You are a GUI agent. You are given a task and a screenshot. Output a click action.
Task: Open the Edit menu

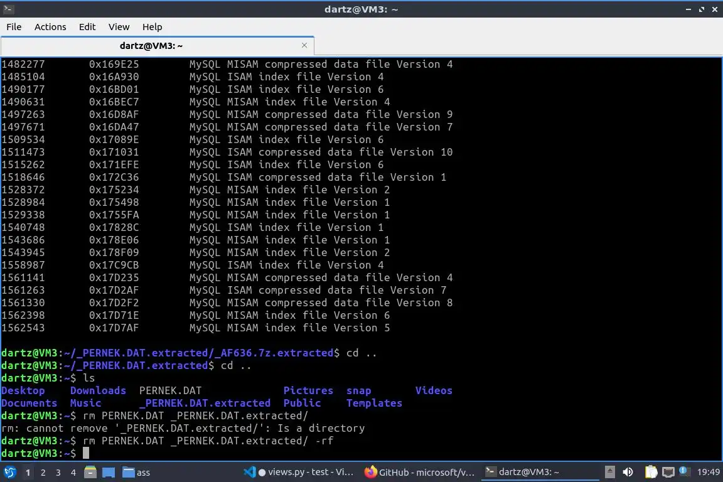[x=87, y=27]
